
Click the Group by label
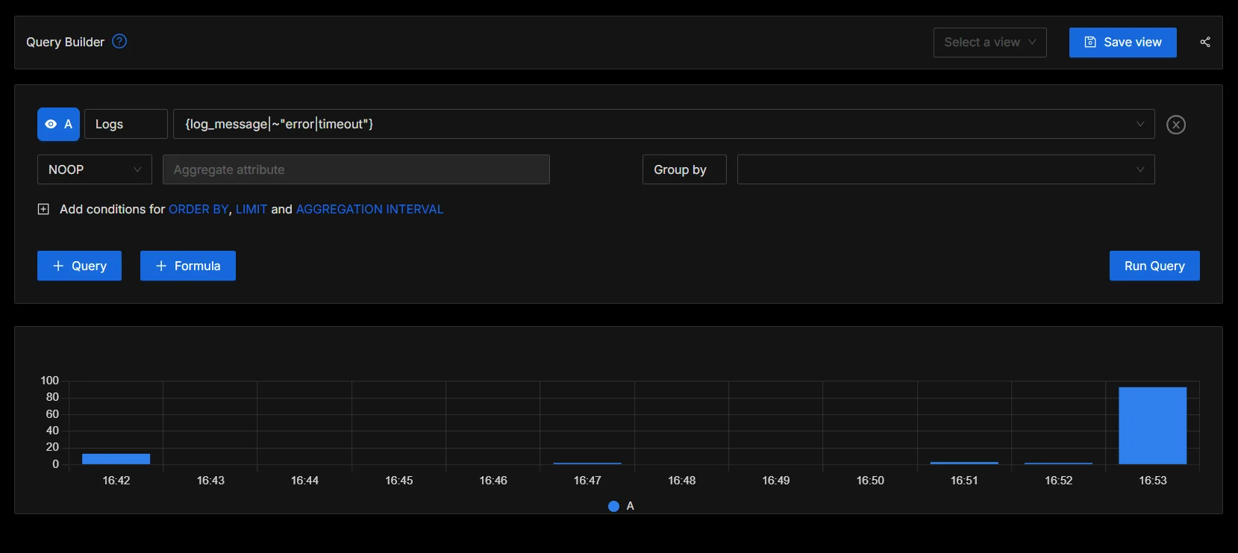(x=684, y=169)
